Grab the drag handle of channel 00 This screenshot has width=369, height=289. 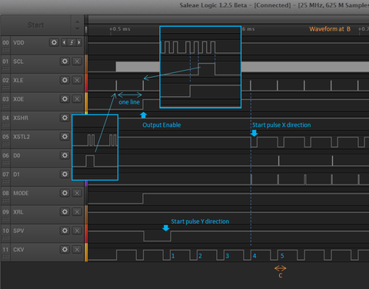click(x=5, y=49)
